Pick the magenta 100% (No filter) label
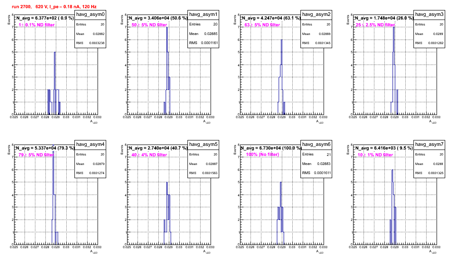The height and width of the screenshot is (260, 452). point(263,155)
